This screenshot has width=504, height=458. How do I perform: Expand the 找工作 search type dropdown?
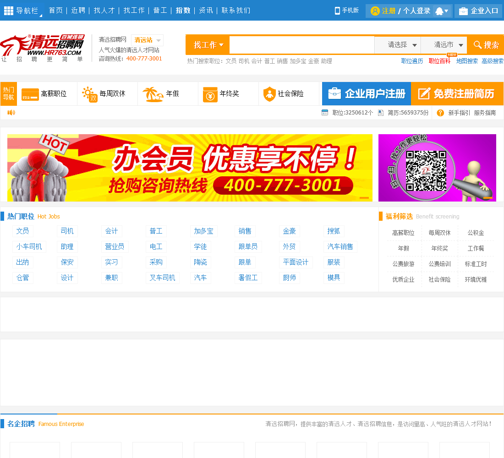(x=208, y=45)
